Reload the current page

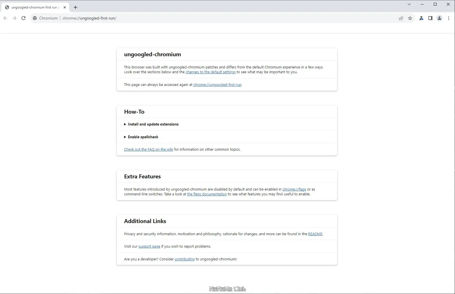pos(23,18)
